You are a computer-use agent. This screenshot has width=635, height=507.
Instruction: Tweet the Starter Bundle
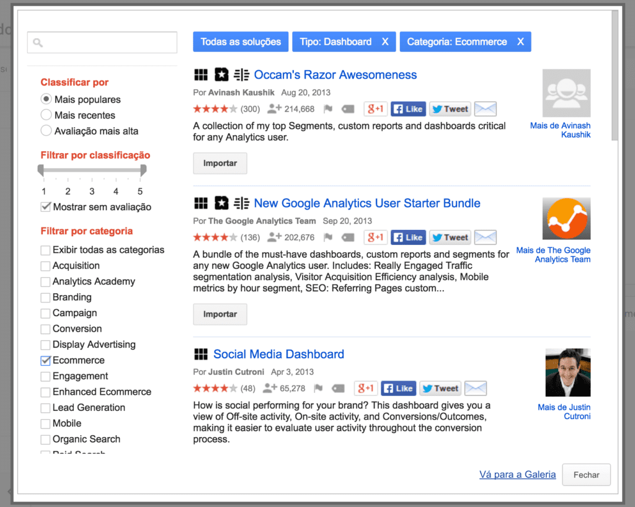pyautogui.click(x=450, y=237)
